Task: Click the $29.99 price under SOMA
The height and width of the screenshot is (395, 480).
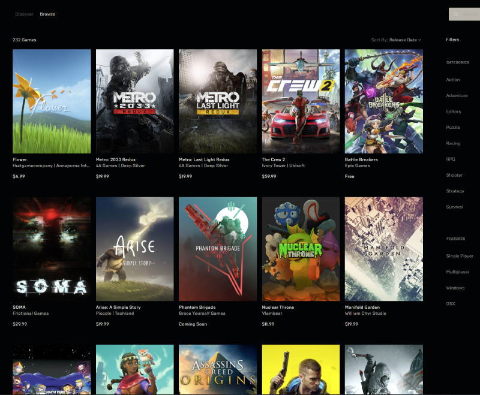Action: click(20, 324)
